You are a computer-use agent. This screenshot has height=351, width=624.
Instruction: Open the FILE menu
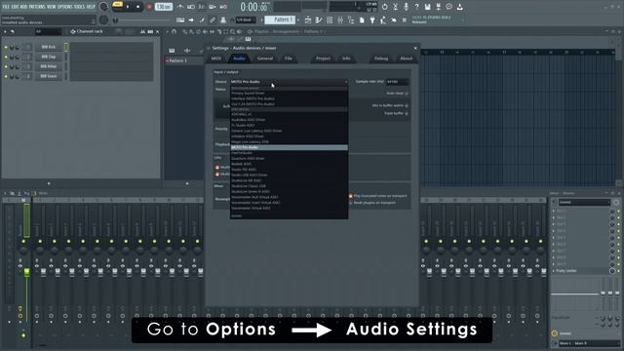6,7
